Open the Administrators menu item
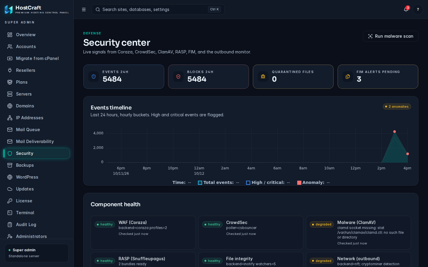This screenshot has height=267, width=428. coord(37,236)
